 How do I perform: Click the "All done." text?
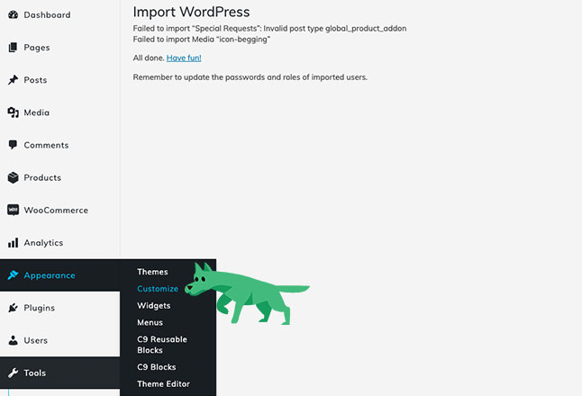149,58
